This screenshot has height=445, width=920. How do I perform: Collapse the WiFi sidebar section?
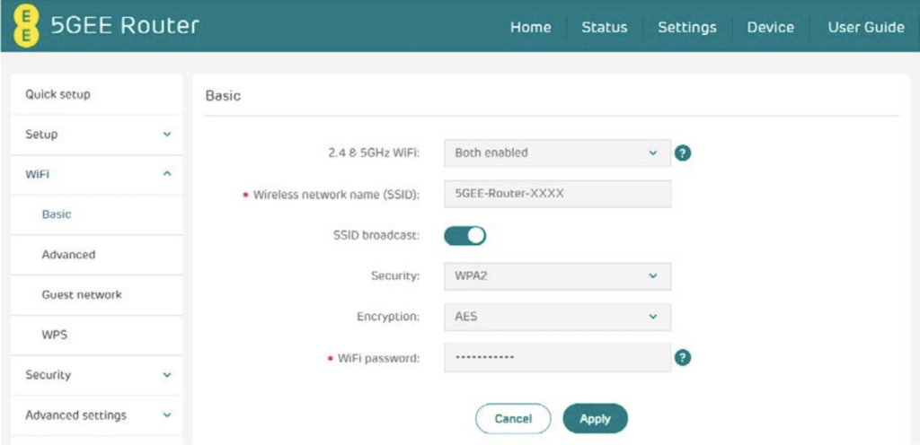96,174
